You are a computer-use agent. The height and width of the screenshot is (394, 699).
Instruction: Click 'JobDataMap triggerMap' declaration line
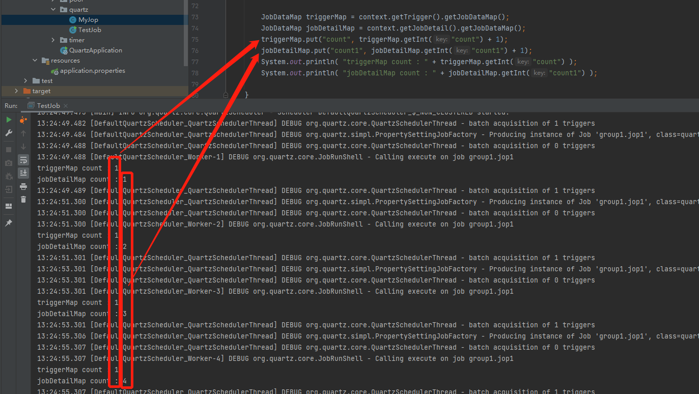click(385, 17)
